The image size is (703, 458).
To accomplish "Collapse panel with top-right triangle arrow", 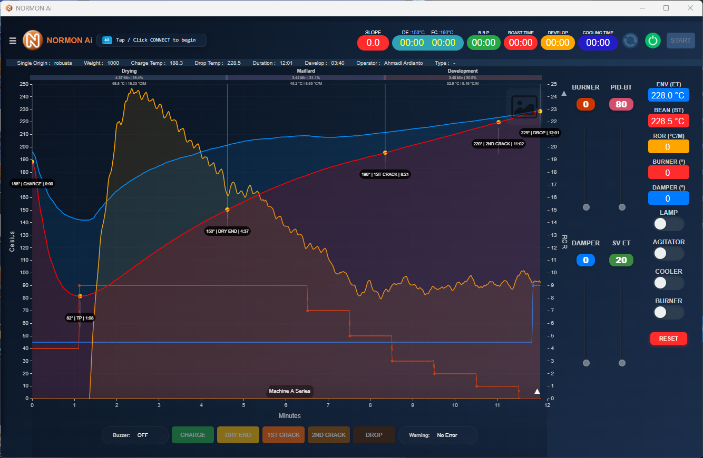I will (564, 94).
